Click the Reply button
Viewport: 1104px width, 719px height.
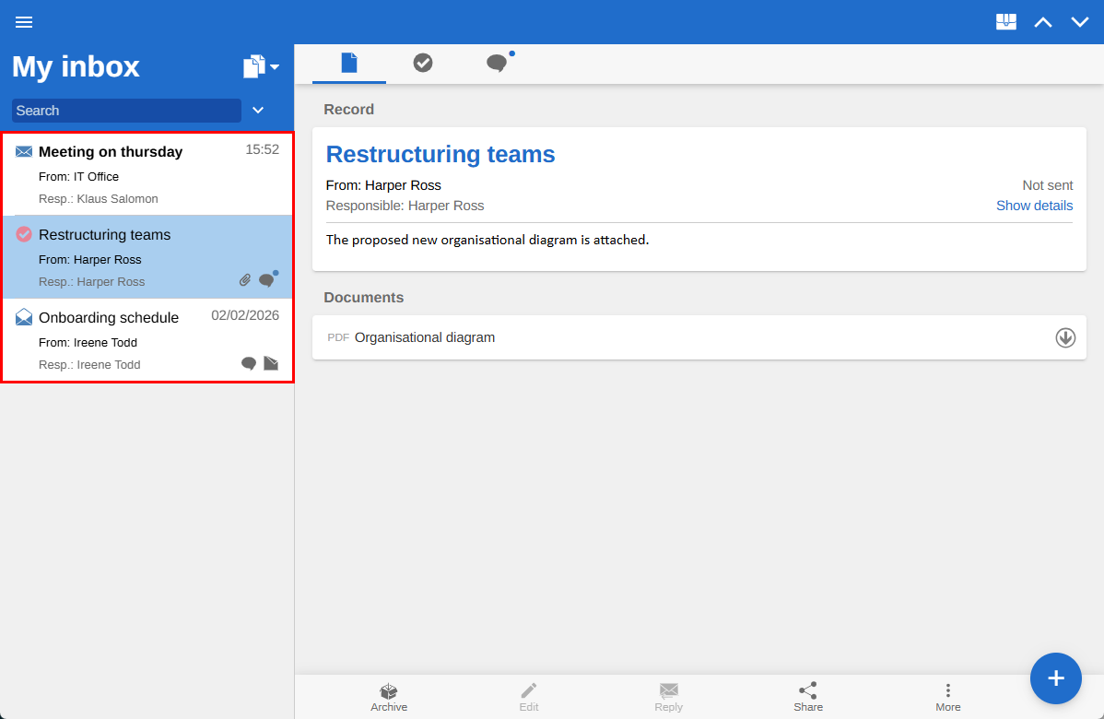tap(668, 697)
